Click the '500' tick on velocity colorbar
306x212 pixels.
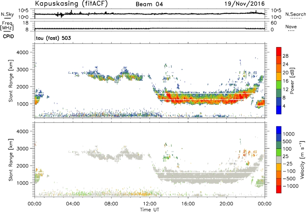pos(287,141)
